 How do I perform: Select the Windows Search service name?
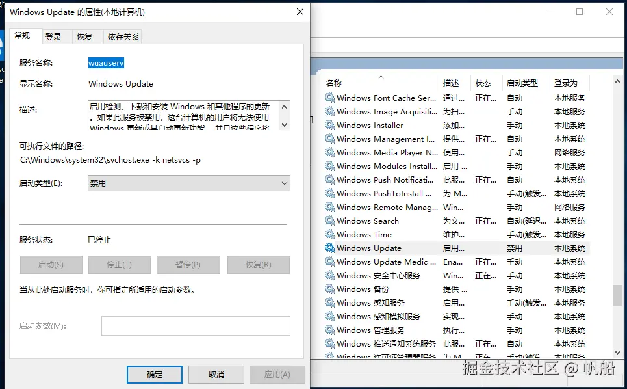pyautogui.click(x=368, y=221)
